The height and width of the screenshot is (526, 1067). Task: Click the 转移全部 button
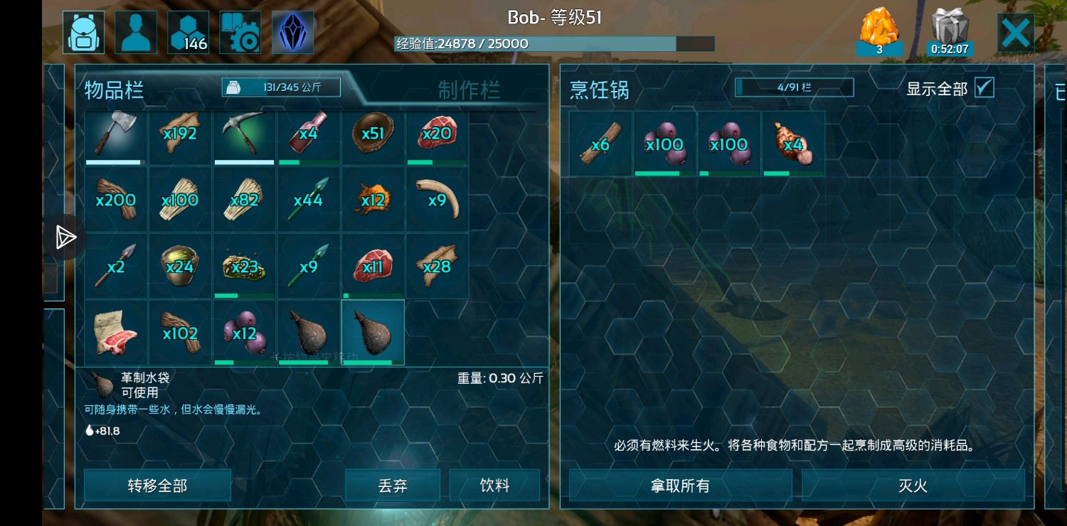click(157, 485)
